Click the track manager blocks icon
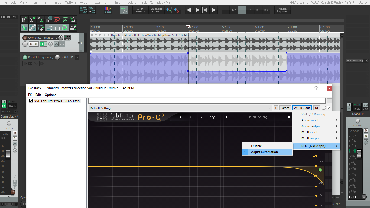 [83, 10]
